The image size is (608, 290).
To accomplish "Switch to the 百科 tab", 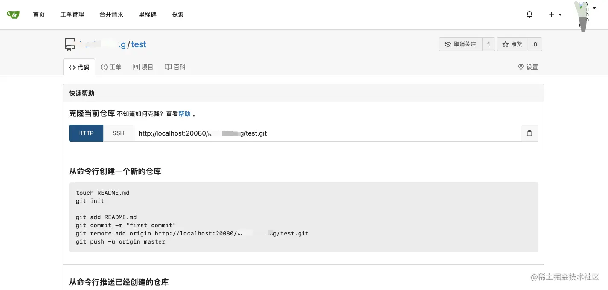I will pyautogui.click(x=175, y=67).
